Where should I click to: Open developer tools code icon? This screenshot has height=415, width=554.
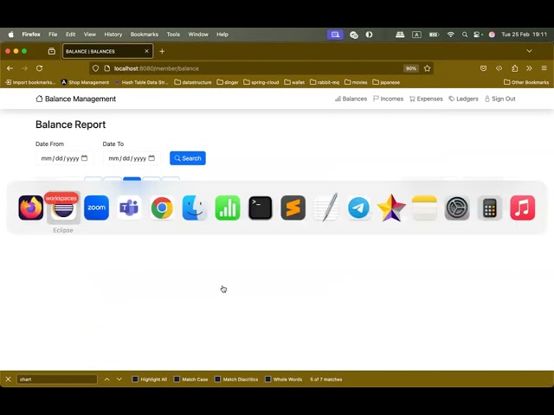(499, 68)
